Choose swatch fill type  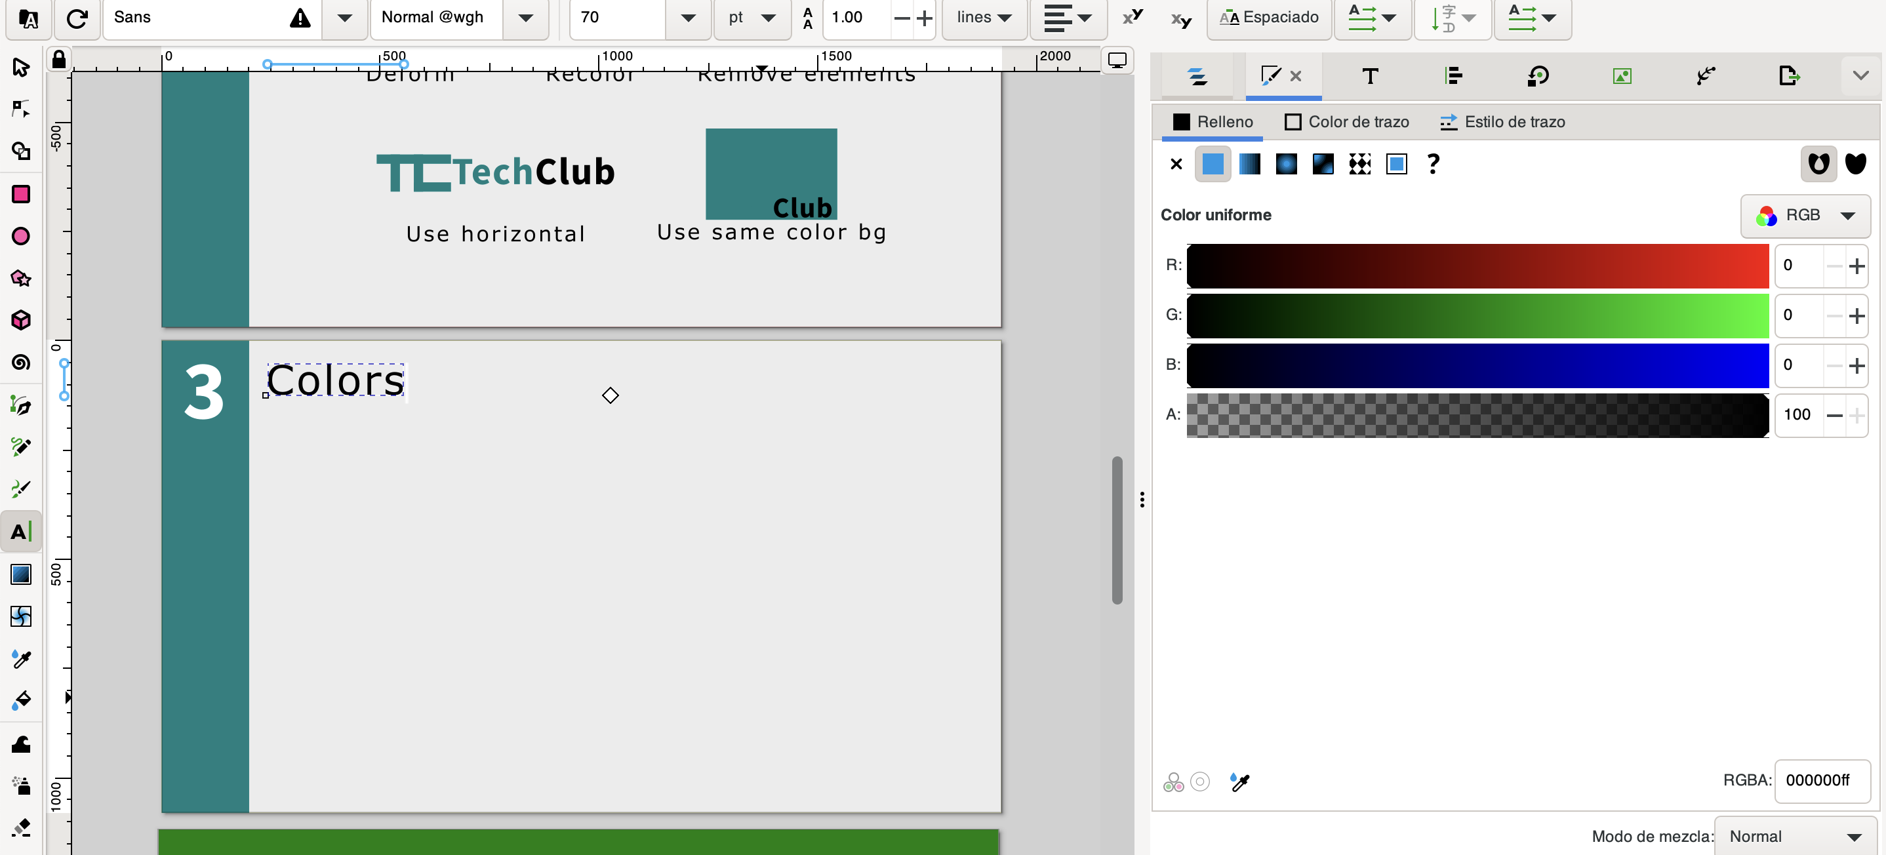[x=1396, y=164]
